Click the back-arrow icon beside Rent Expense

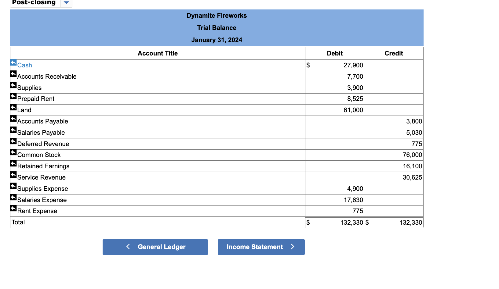pos(13,208)
